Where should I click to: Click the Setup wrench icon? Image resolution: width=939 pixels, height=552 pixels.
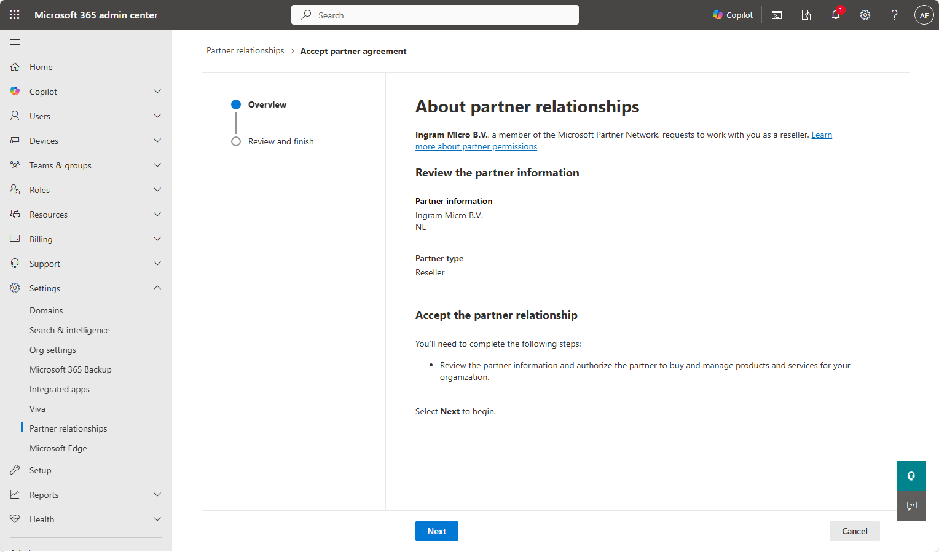click(x=15, y=470)
